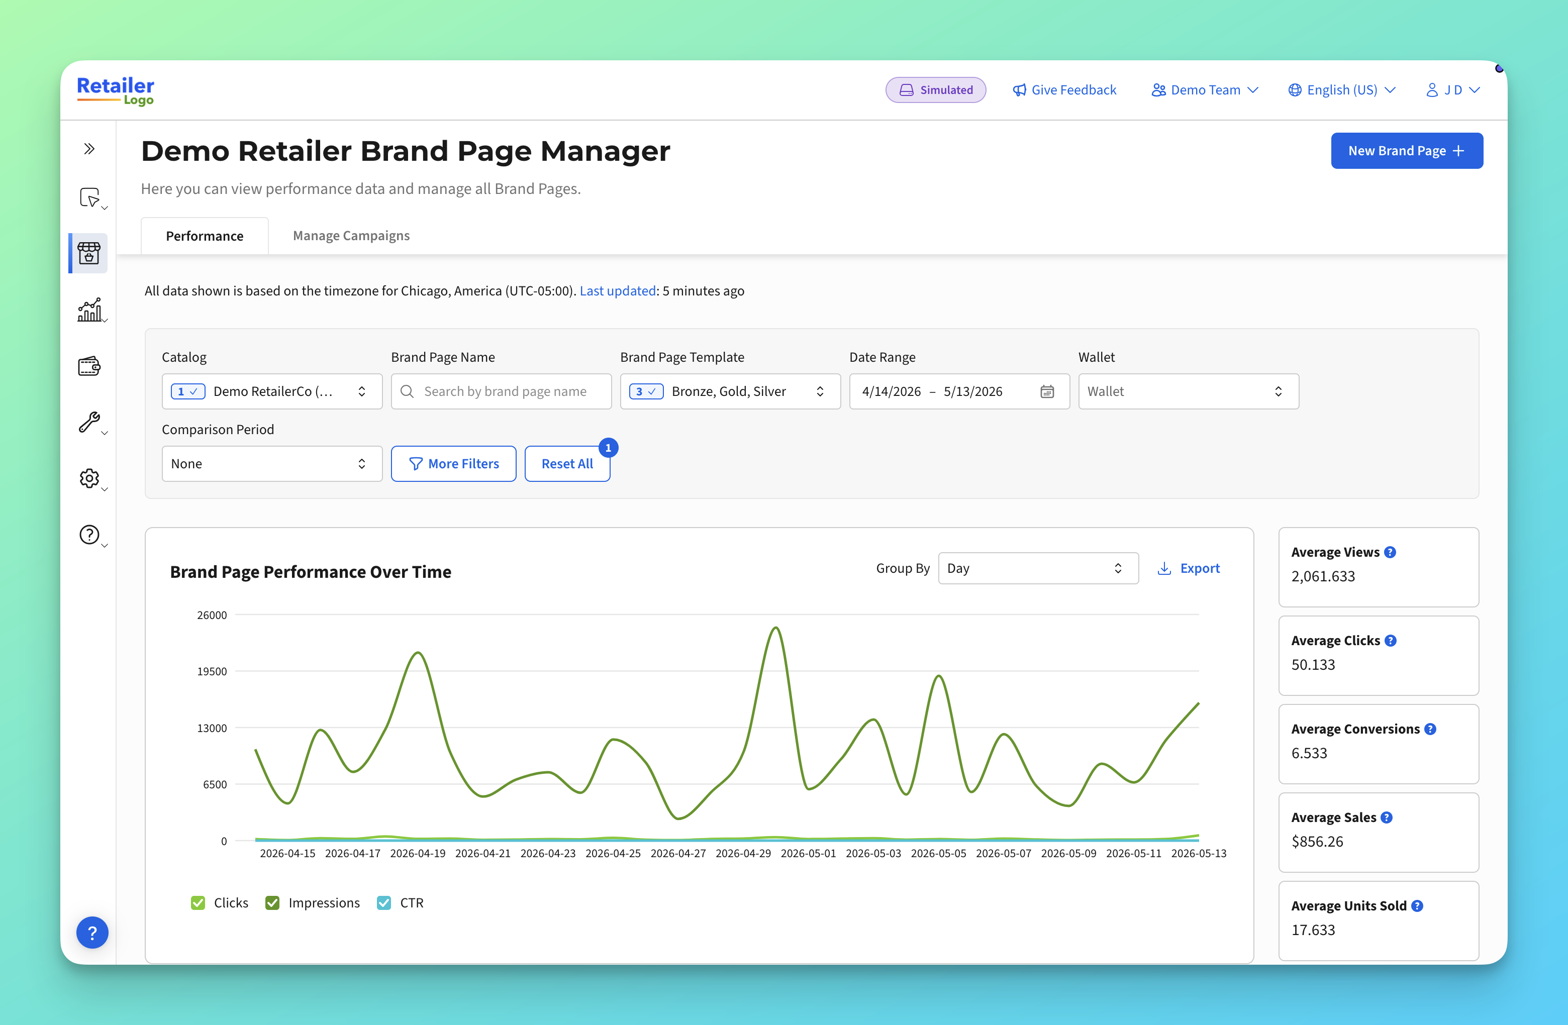This screenshot has height=1025, width=1568.
Task: Click the brand page name search field
Action: click(502, 391)
